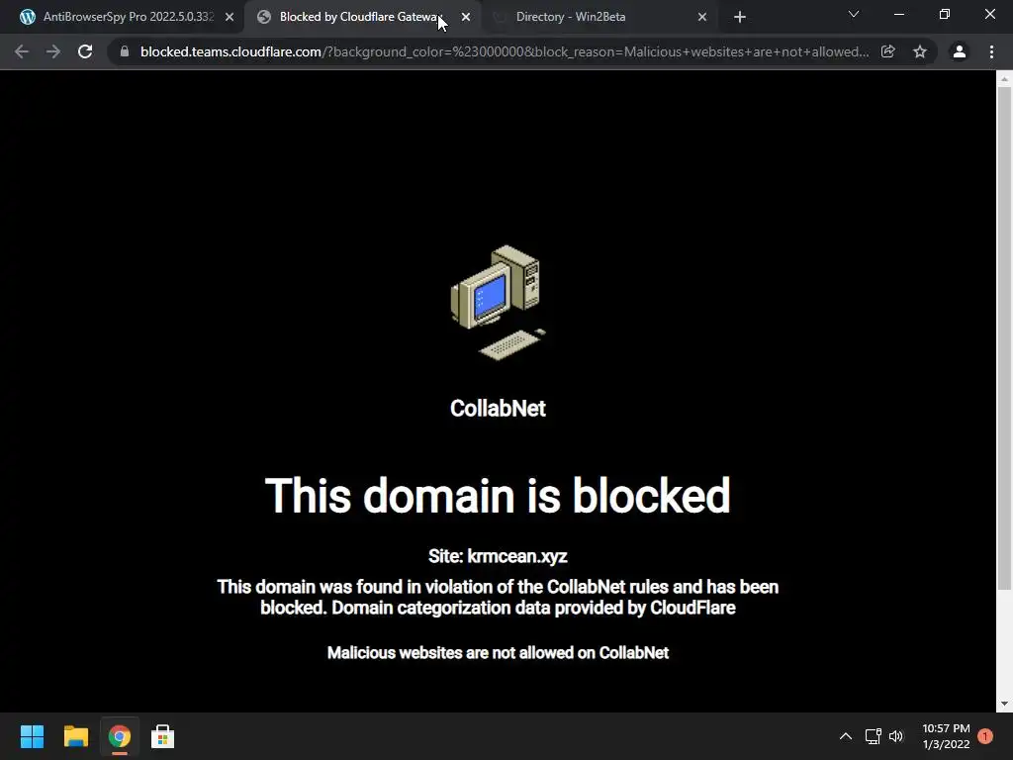Image resolution: width=1013 pixels, height=760 pixels.
Task: Bookmark this page with the star
Action: [x=920, y=51]
